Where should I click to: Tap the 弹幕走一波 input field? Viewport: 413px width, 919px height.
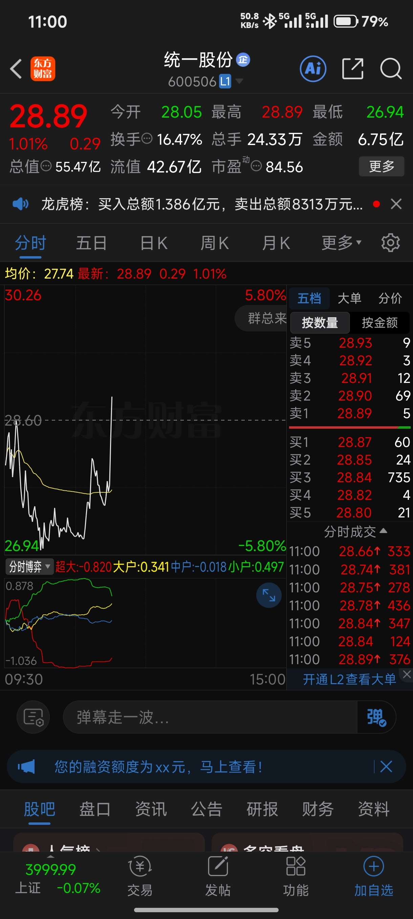click(x=210, y=717)
